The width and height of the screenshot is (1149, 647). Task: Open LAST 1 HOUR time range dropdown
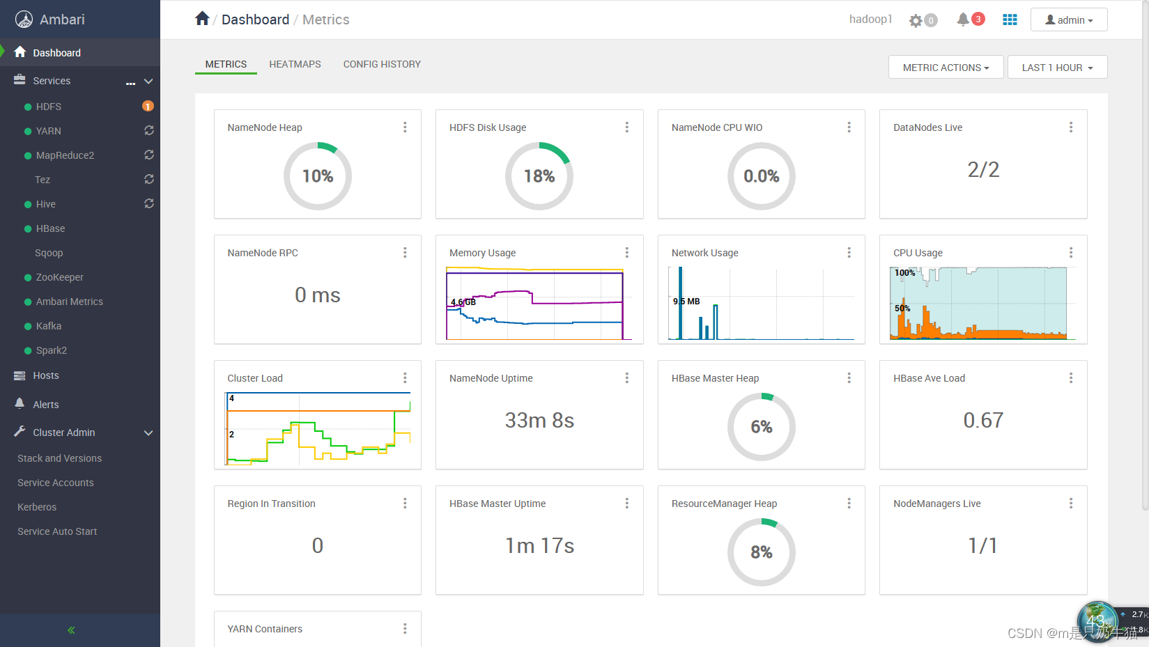coord(1057,68)
